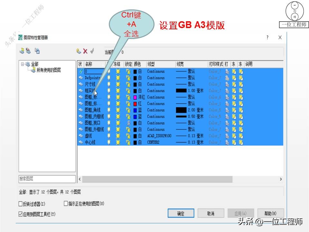Create a new layer filter
The width and height of the screenshot is (309, 232).
click(22, 51)
